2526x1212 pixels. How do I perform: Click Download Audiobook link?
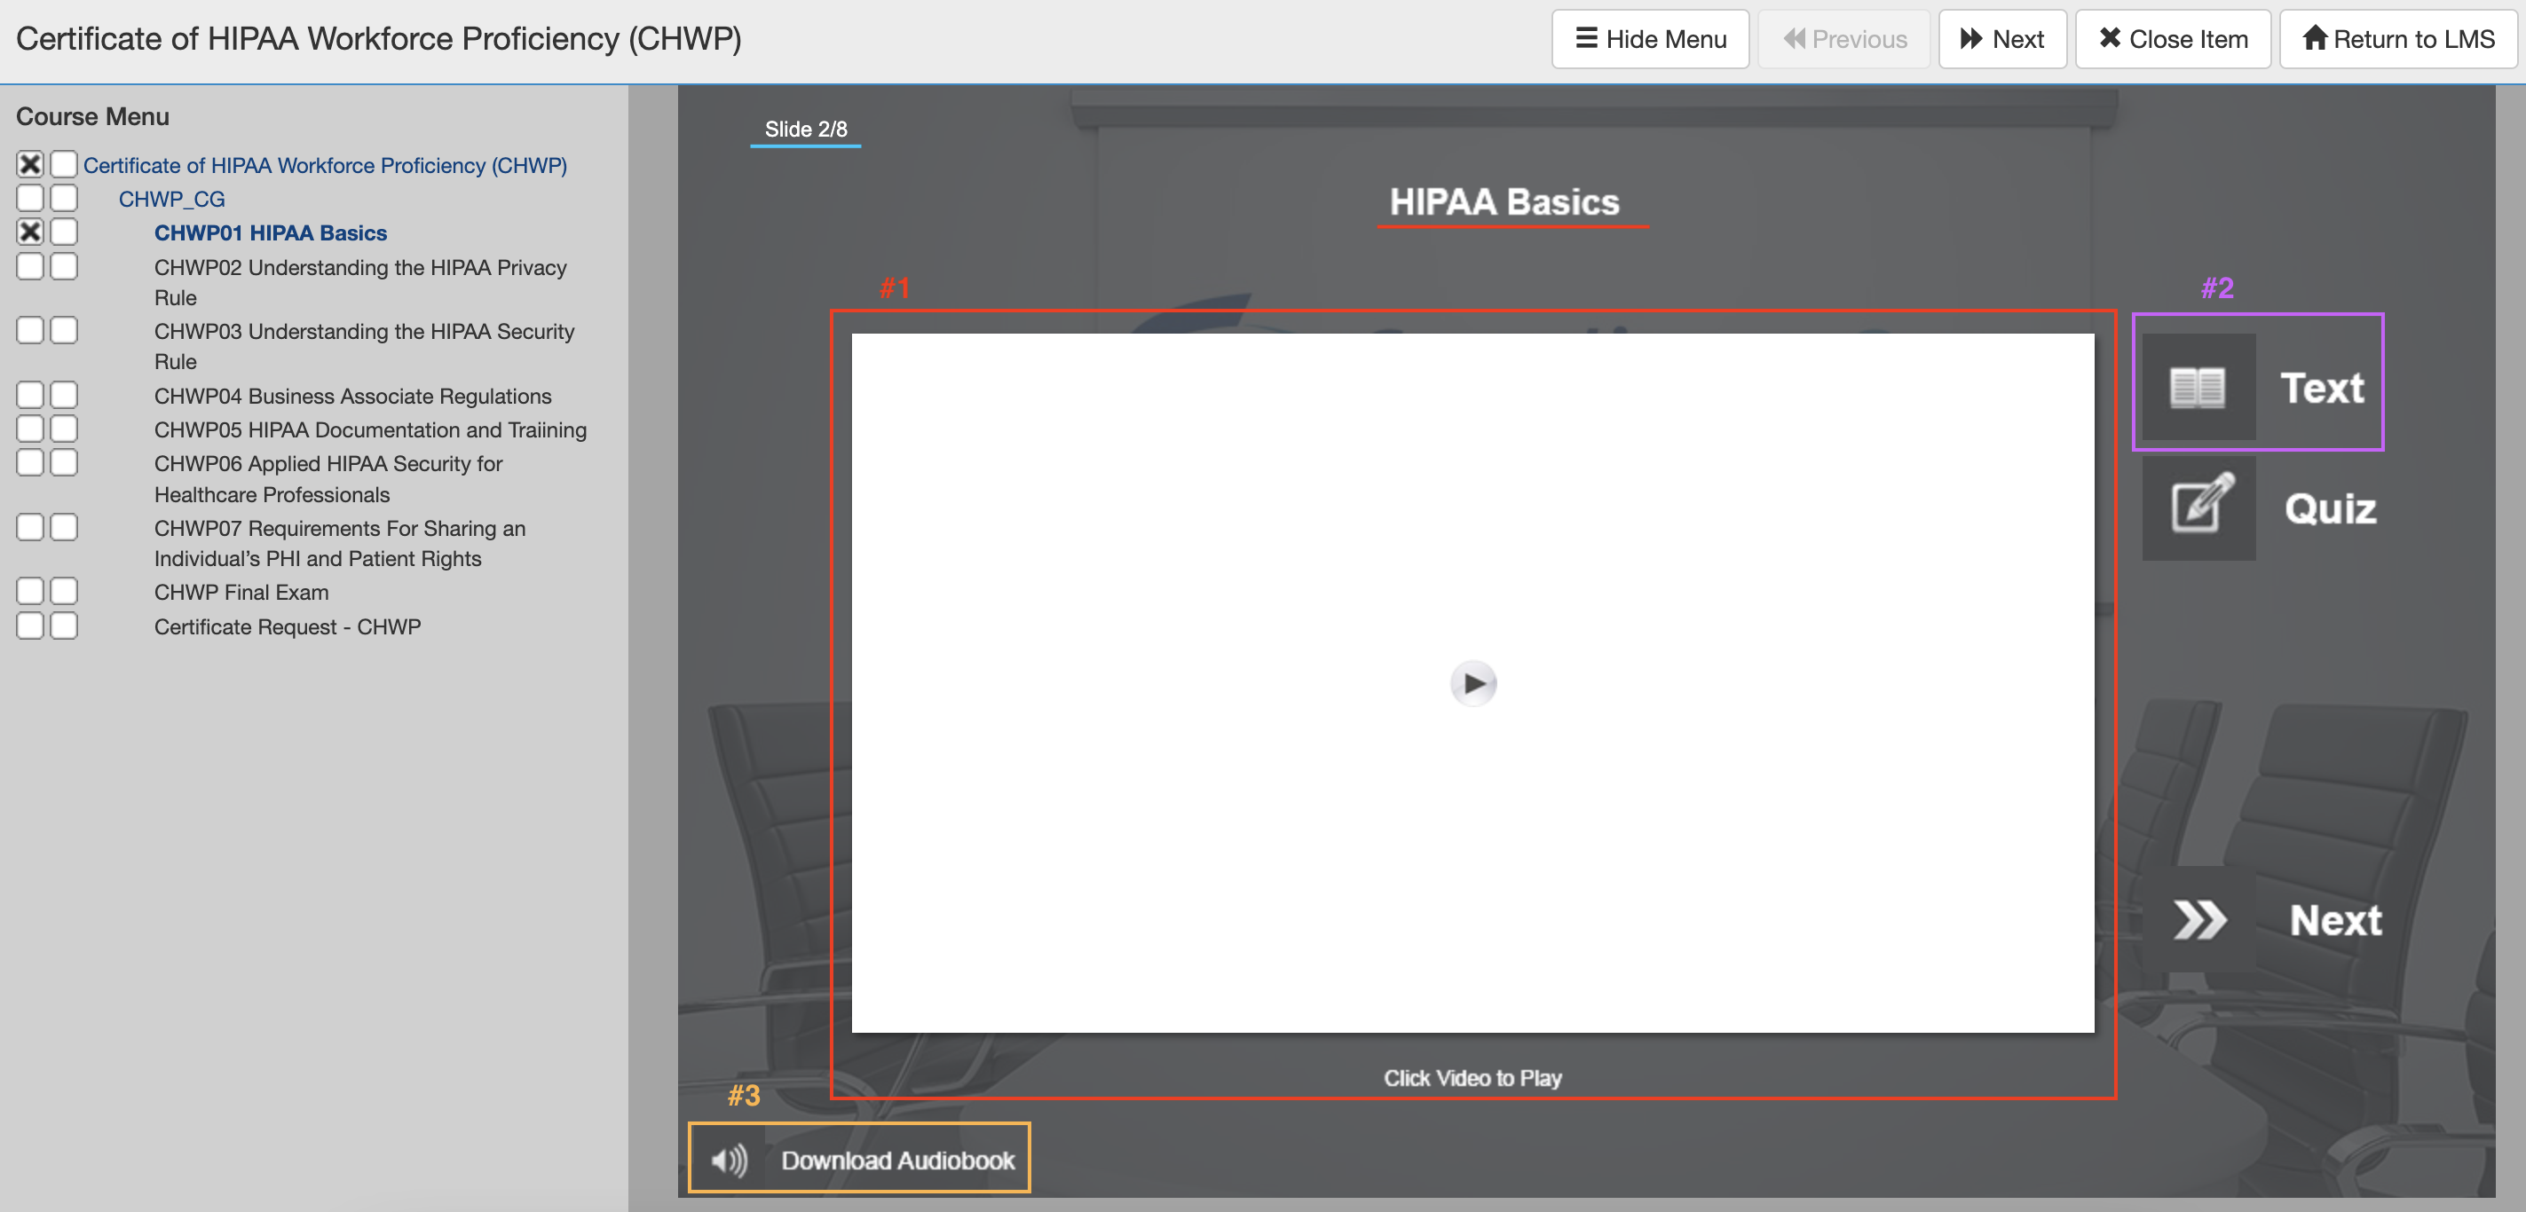pos(897,1160)
